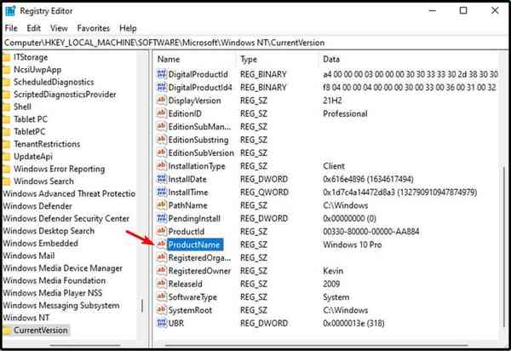
Task: Click the EditionSubVersion string icon
Action: (x=162, y=152)
